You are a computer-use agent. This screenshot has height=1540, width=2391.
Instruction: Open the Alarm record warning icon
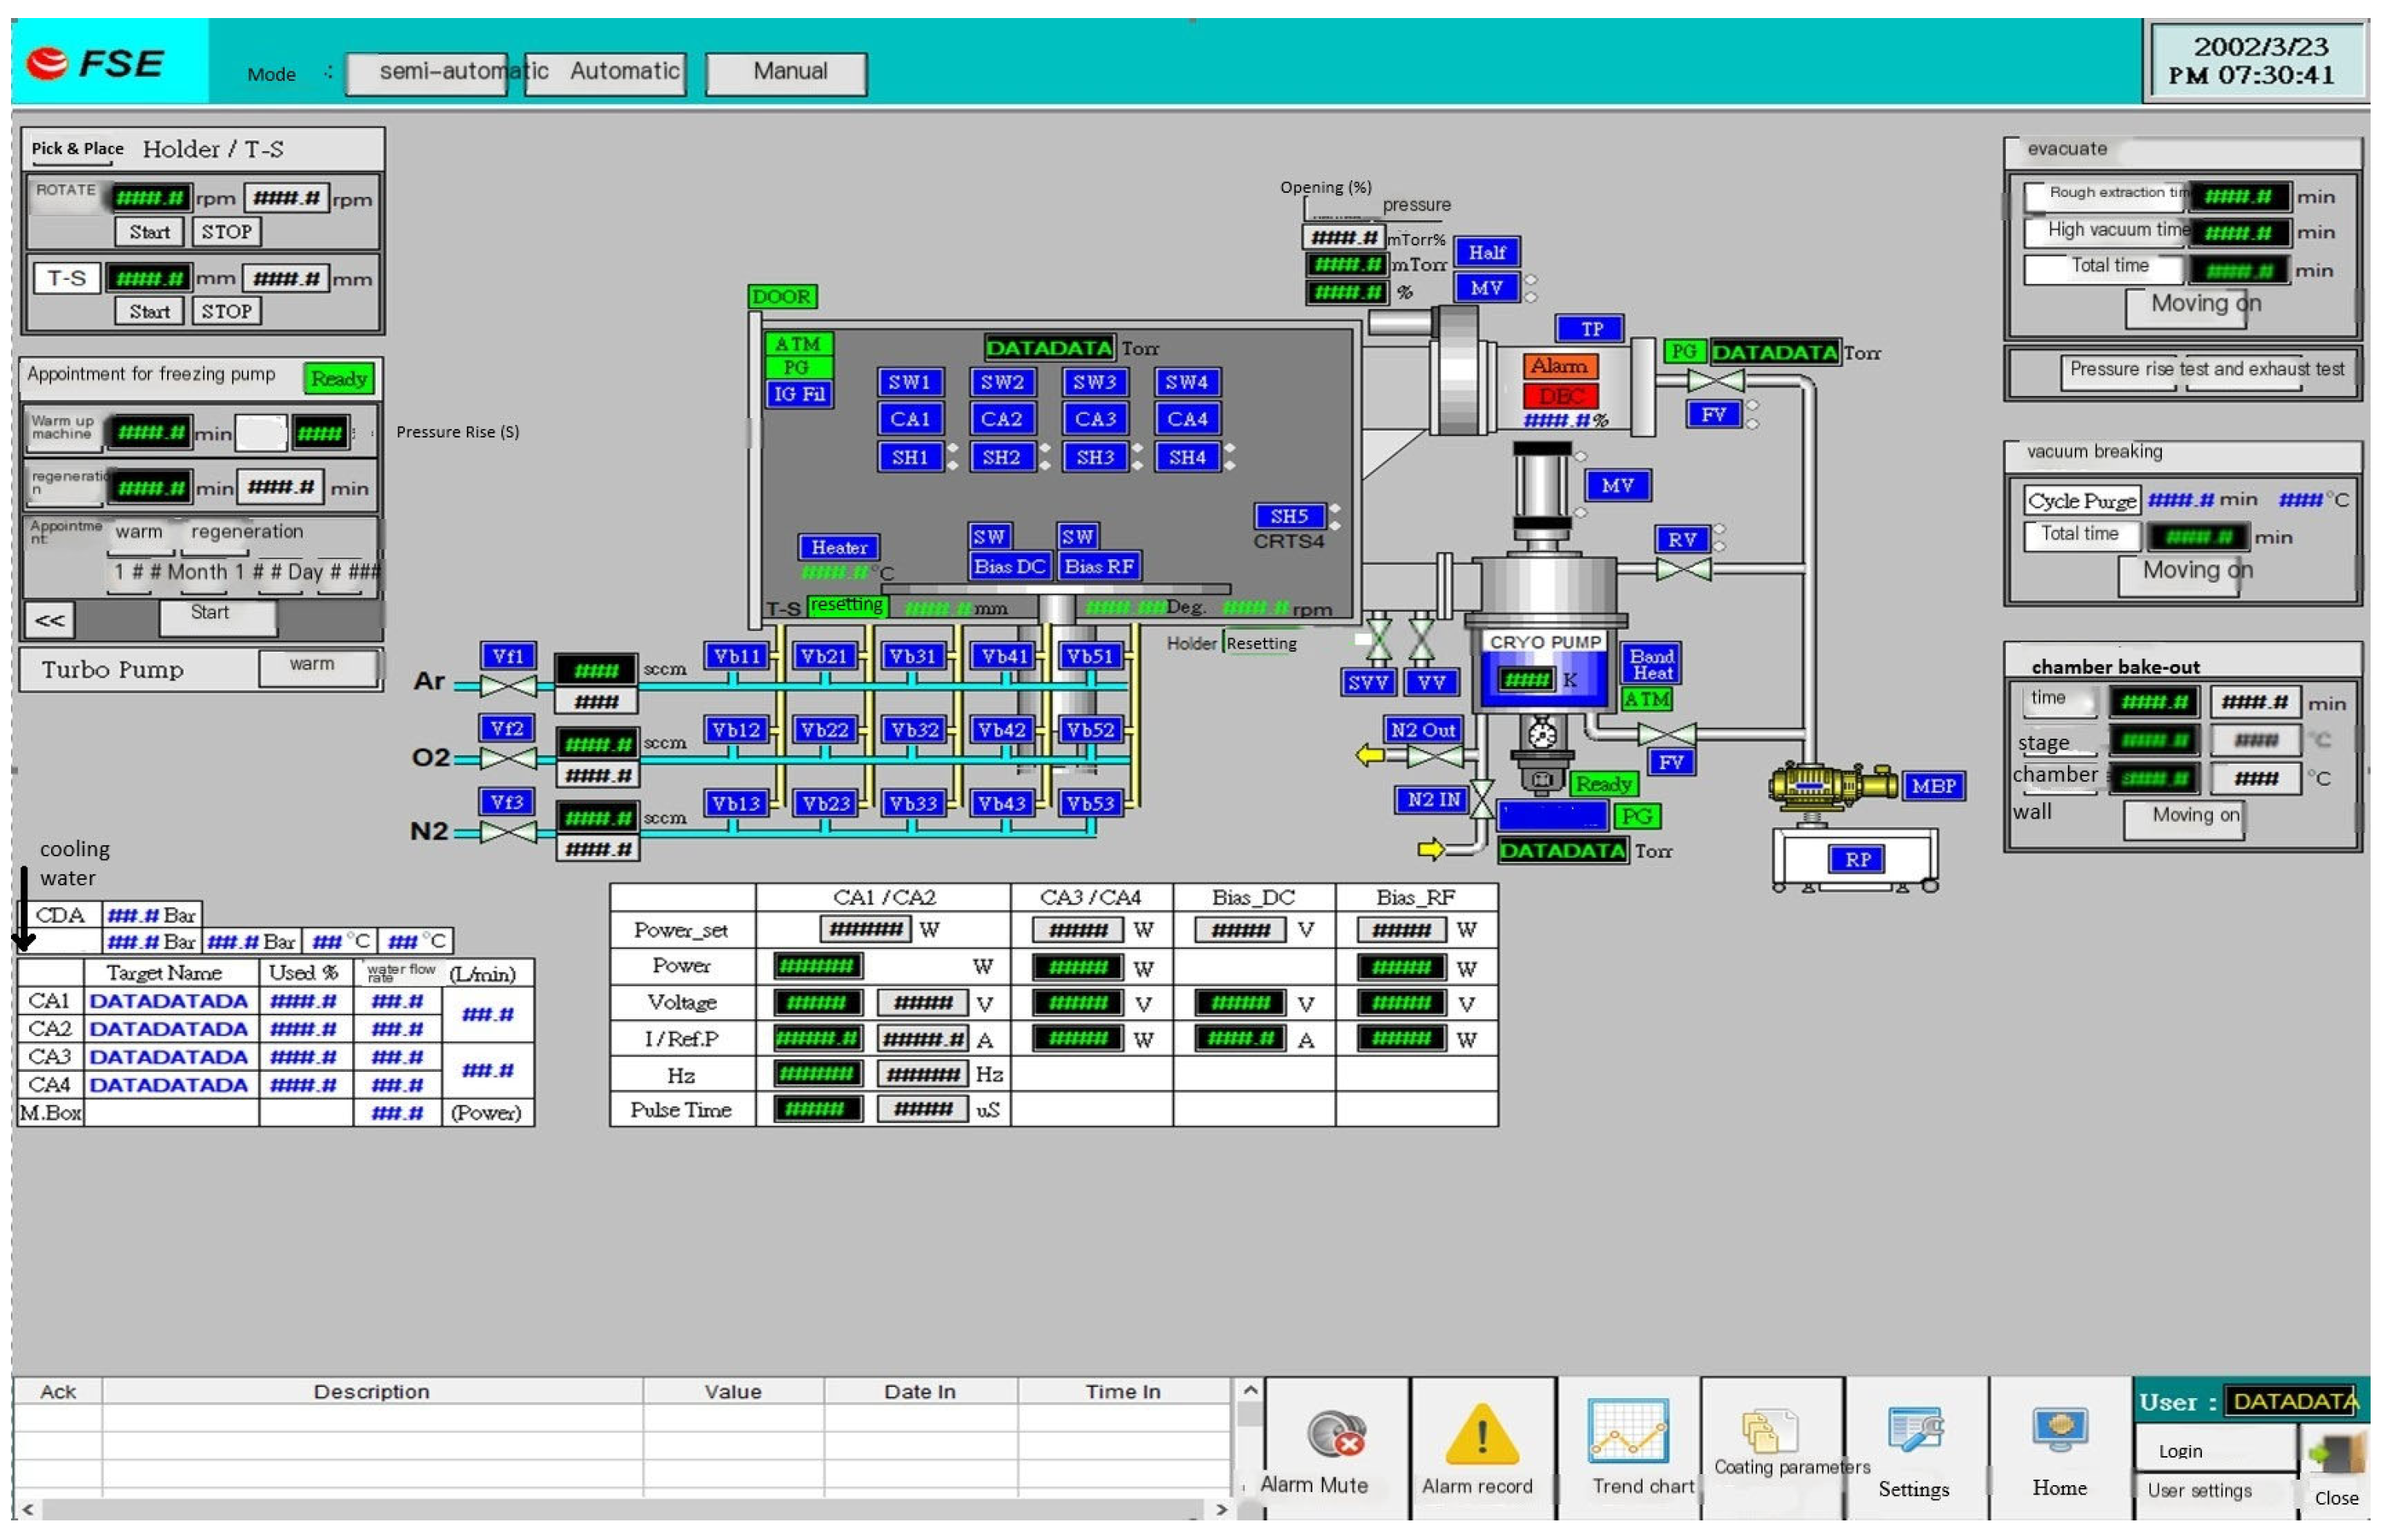click(x=1482, y=1435)
